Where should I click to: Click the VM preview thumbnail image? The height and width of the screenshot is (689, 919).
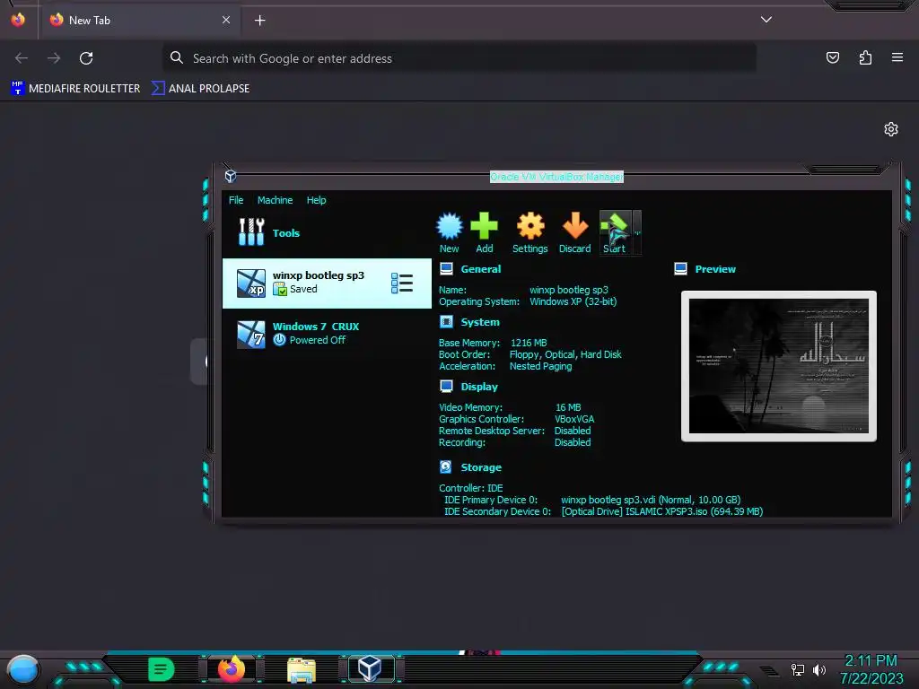tap(778, 366)
